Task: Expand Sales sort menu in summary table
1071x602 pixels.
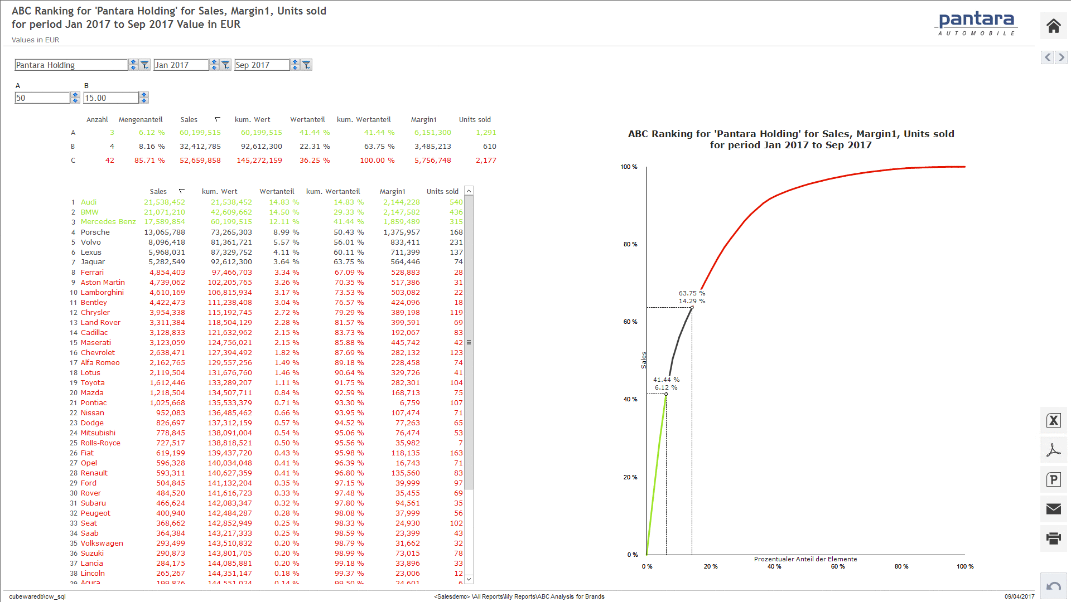Action: point(217,119)
